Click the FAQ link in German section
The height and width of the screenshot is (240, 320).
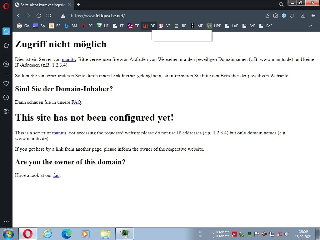(x=76, y=102)
